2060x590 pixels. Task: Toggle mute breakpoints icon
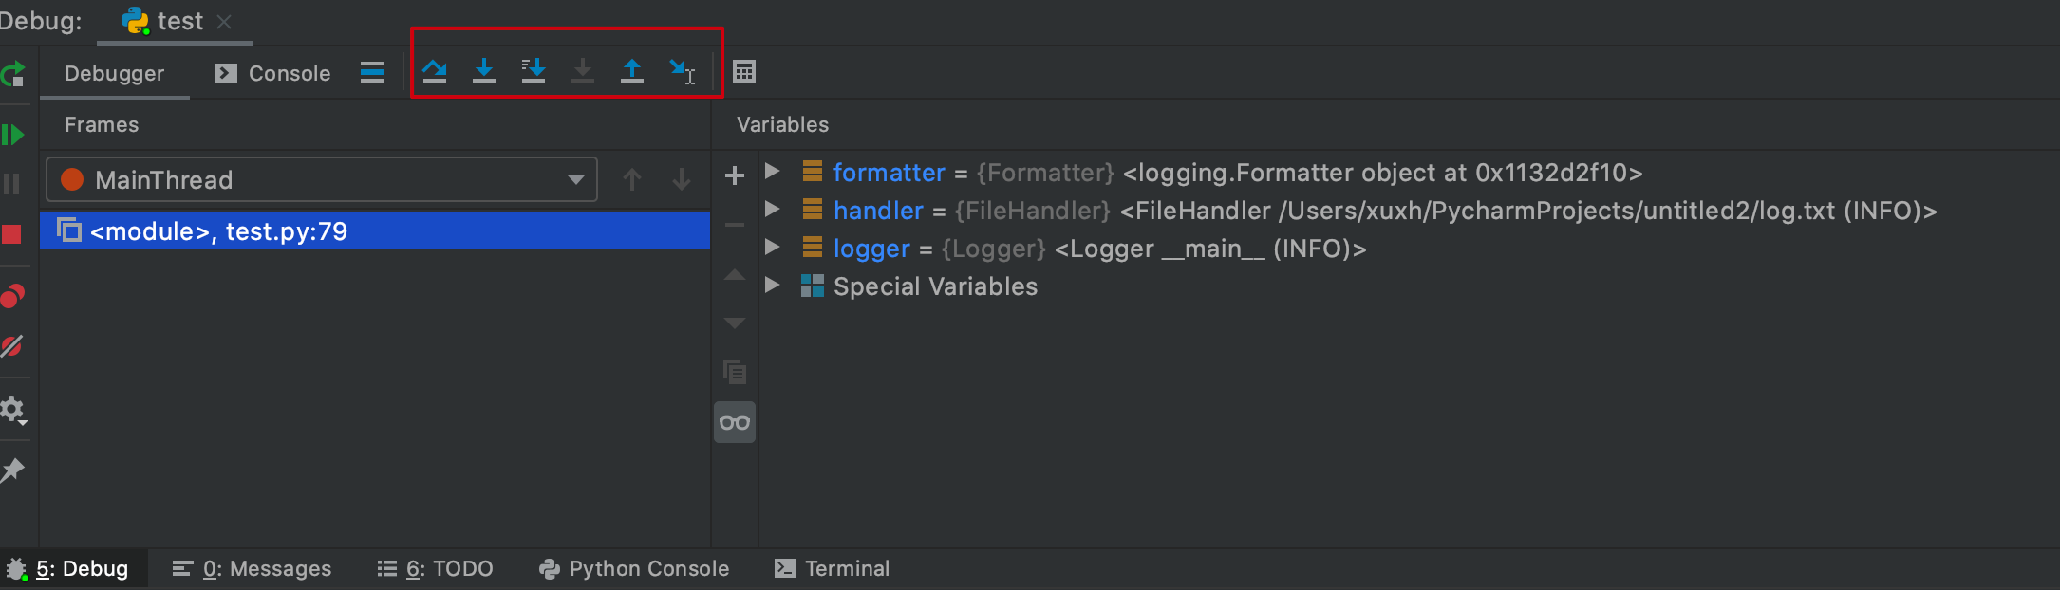[x=11, y=346]
